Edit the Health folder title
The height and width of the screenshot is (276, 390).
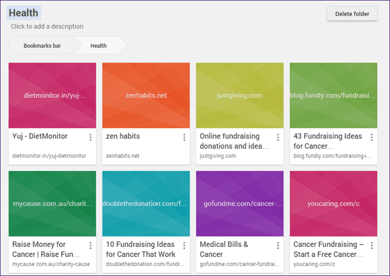(23, 13)
